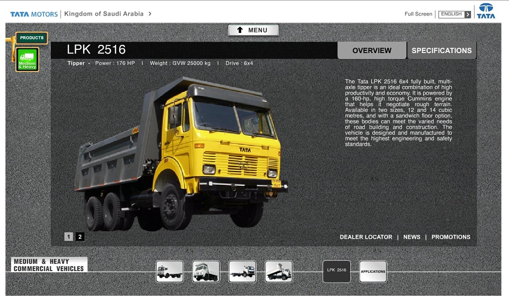The image size is (509, 302).
Task: Click the NEWS link
Action: pyautogui.click(x=411, y=237)
